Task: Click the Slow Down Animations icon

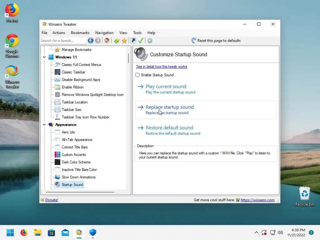Action: (57, 177)
